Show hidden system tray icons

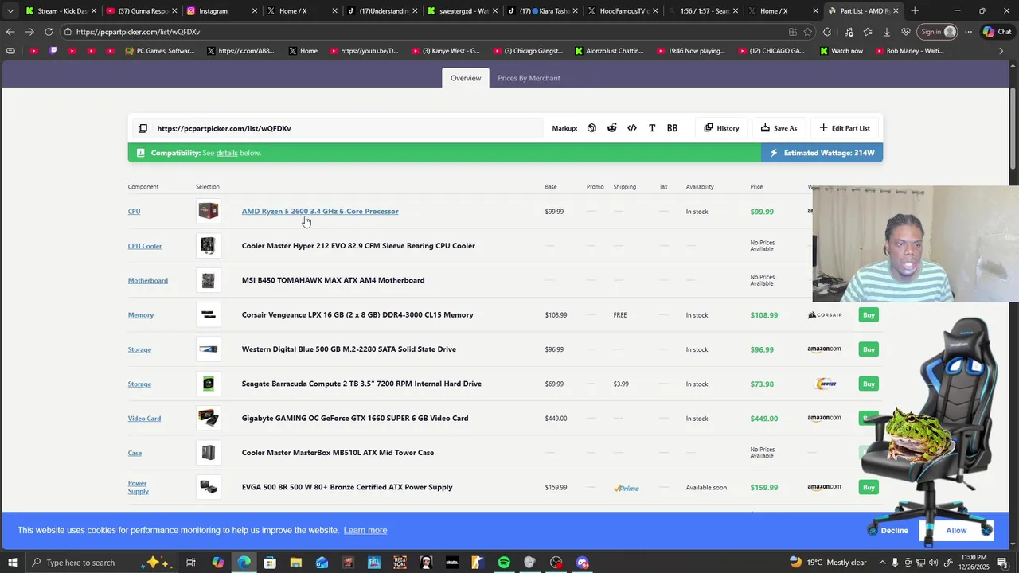(x=881, y=563)
